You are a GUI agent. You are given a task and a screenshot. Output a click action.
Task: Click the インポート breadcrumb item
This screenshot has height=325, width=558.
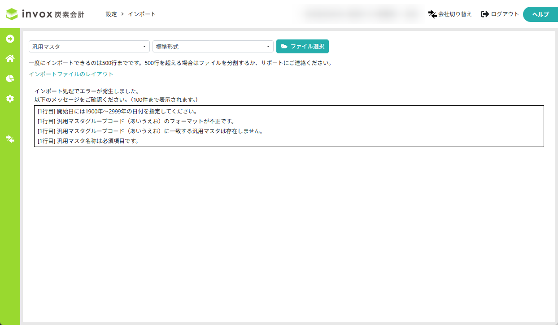click(x=142, y=14)
